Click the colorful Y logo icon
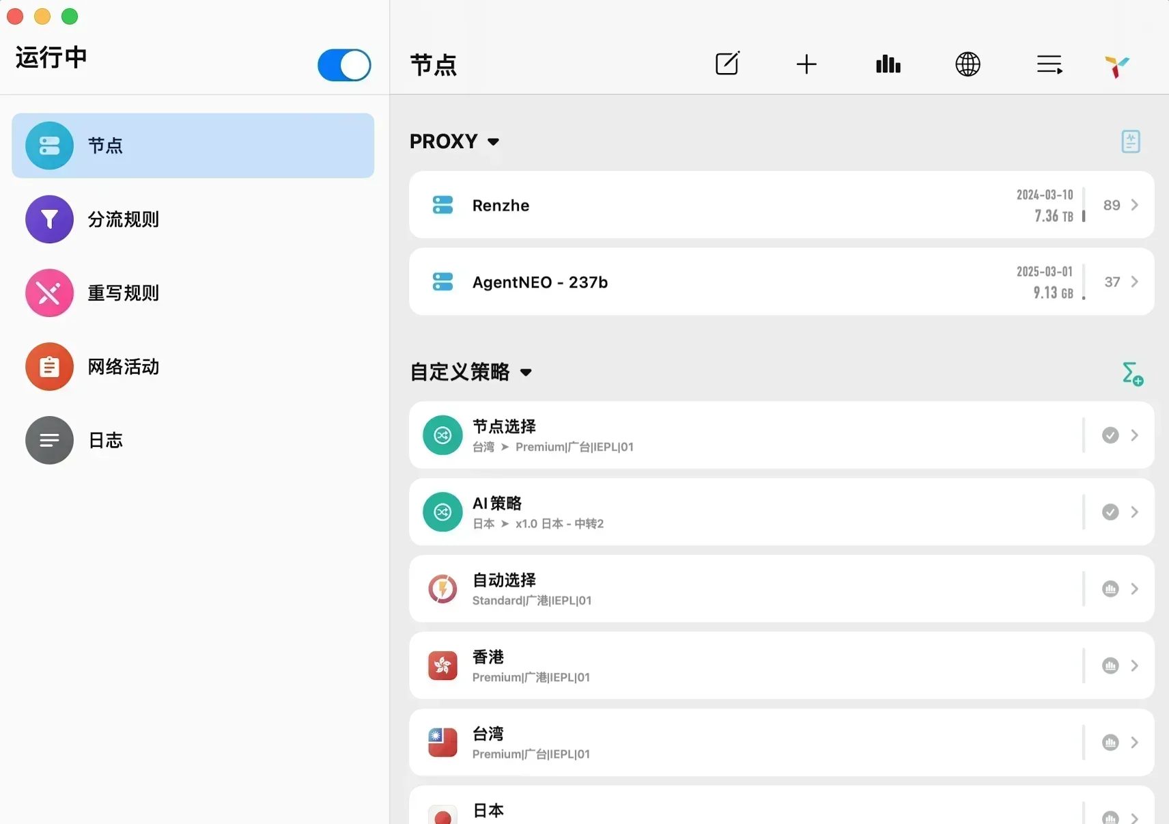 [x=1116, y=66]
